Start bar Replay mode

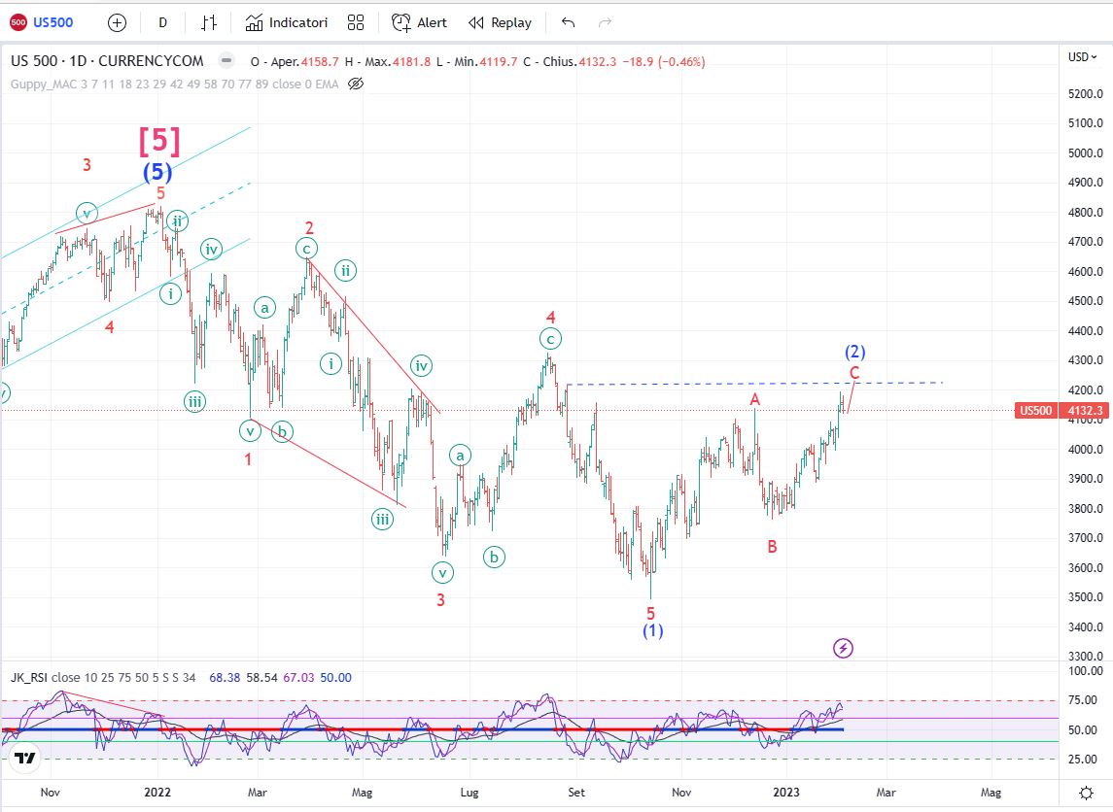(500, 22)
